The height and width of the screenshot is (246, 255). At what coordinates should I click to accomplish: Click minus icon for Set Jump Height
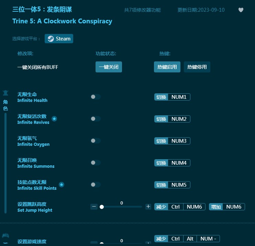94,207
